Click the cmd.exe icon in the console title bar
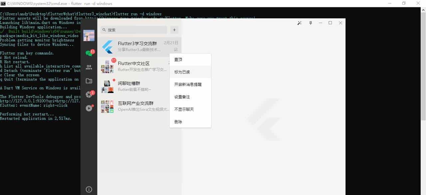 point(3,3)
